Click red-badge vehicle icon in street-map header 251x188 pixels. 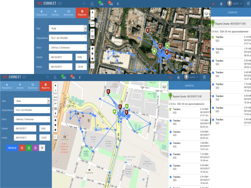(73, 77)
